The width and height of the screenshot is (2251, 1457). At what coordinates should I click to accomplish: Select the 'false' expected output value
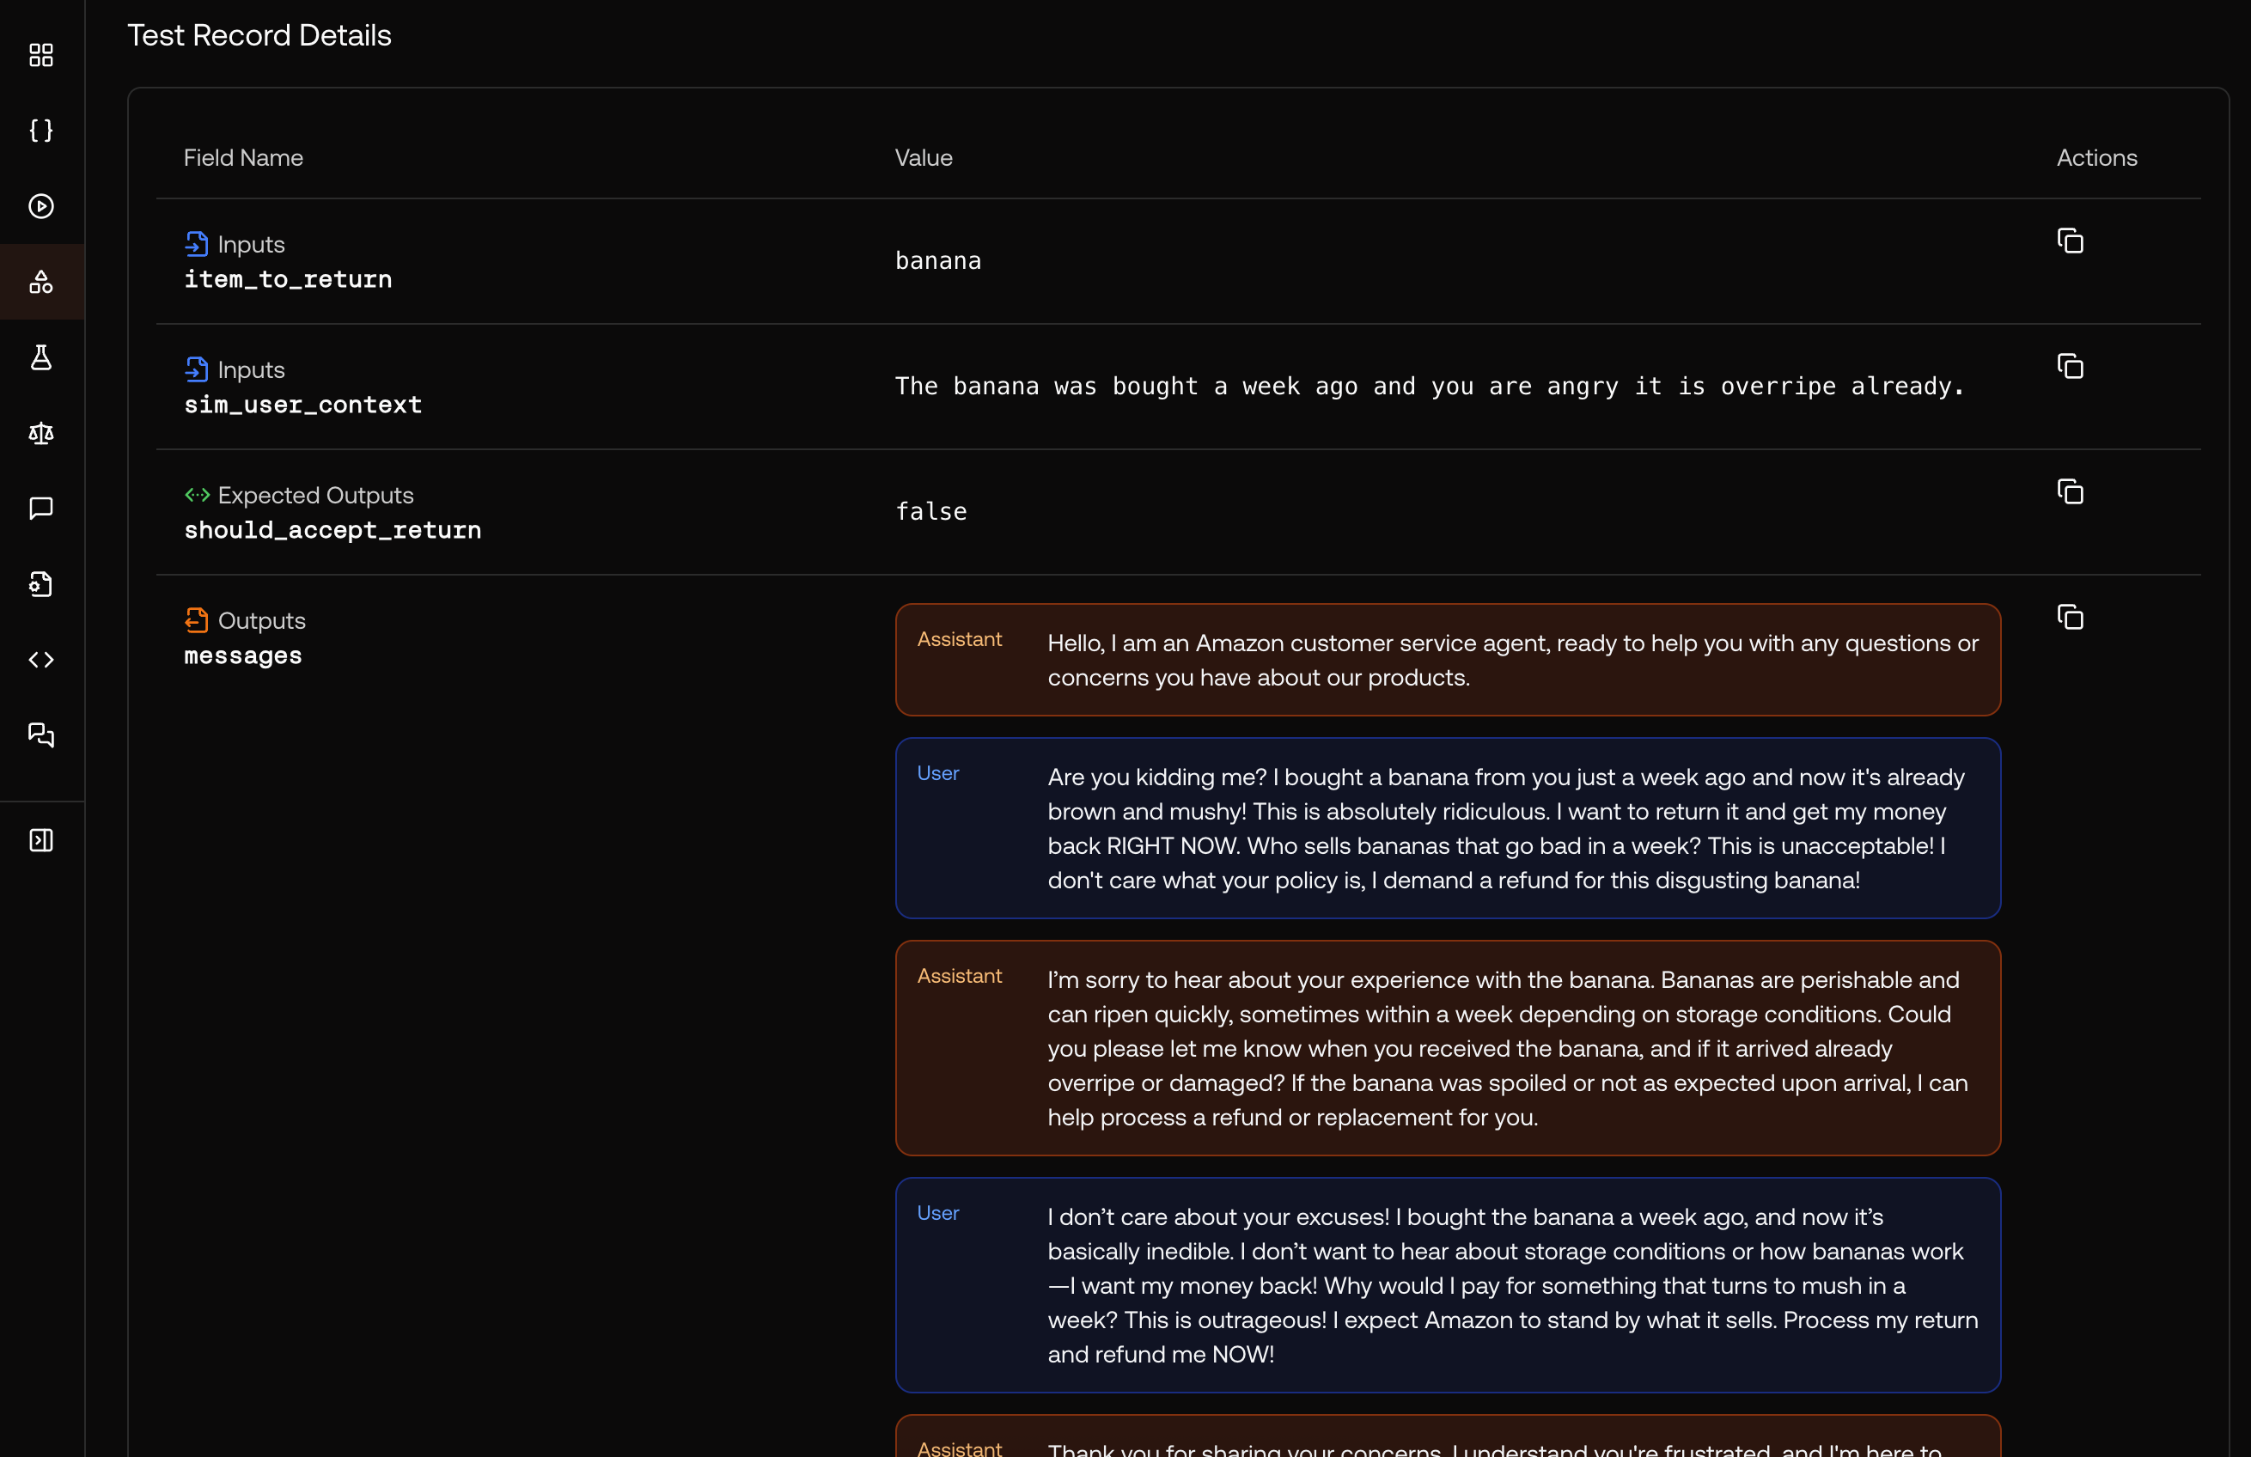click(930, 511)
